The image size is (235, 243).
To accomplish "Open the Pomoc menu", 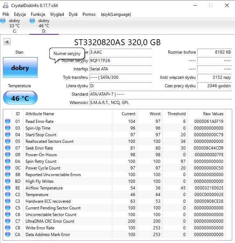I will pos(89,14).
